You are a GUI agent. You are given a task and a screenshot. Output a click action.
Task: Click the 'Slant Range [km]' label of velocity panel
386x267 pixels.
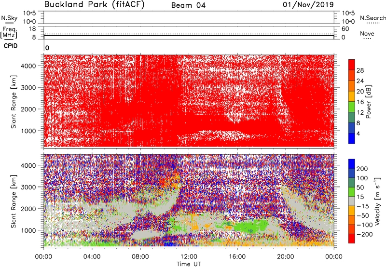14,201
